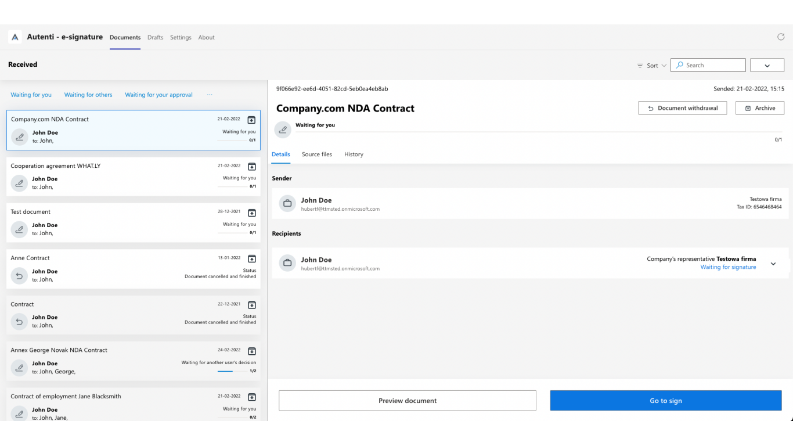The width and height of the screenshot is (793, 446).
Task: Click signature pen icon on Annex George Novak
Action: (20, 368)
